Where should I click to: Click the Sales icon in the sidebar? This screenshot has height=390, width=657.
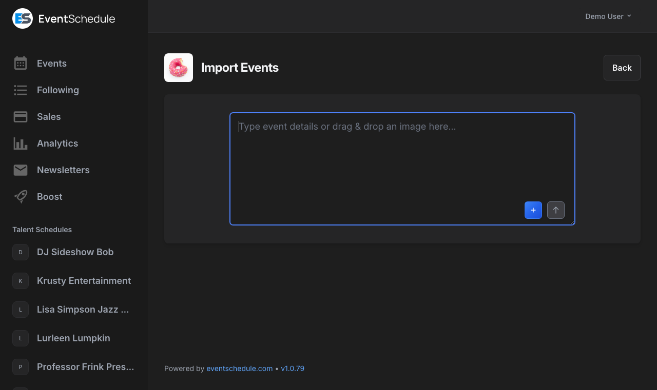pyautogui.click(x=20, y=116)
